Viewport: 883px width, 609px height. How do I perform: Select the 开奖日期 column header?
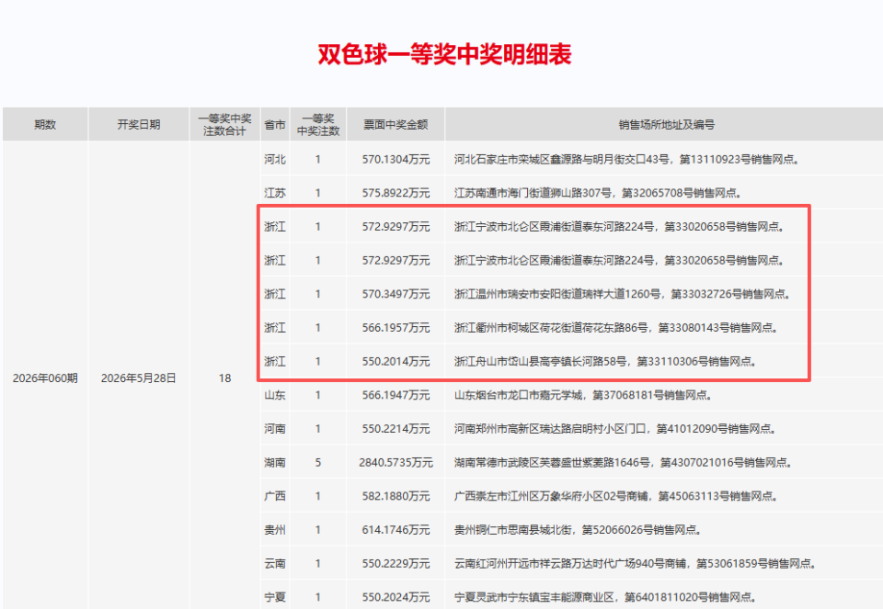[139, 124]
